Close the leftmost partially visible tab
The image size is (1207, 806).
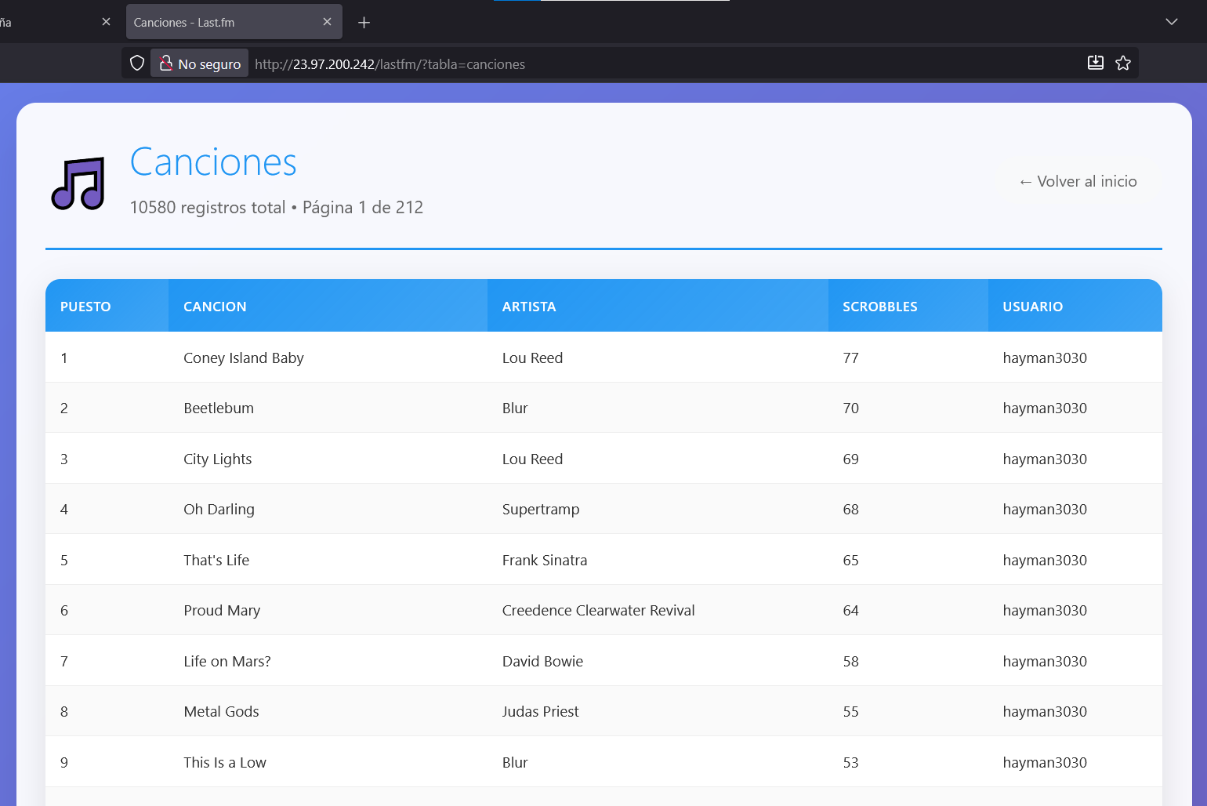(106, 22)
